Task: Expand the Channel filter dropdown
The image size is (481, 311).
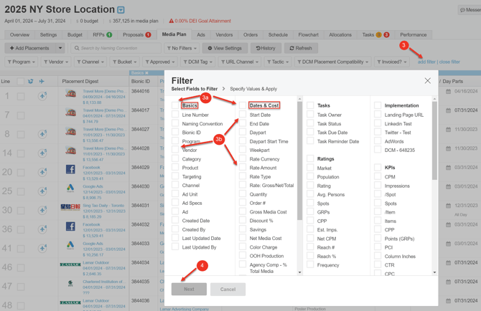Action: pyautogui.click(x=90, y=62)
